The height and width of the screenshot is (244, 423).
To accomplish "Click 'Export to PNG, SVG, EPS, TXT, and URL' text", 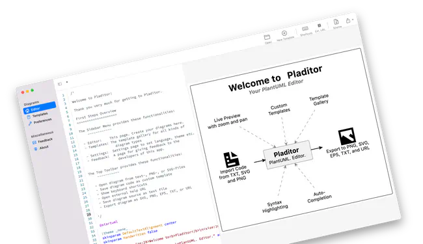I will (348, 150).
